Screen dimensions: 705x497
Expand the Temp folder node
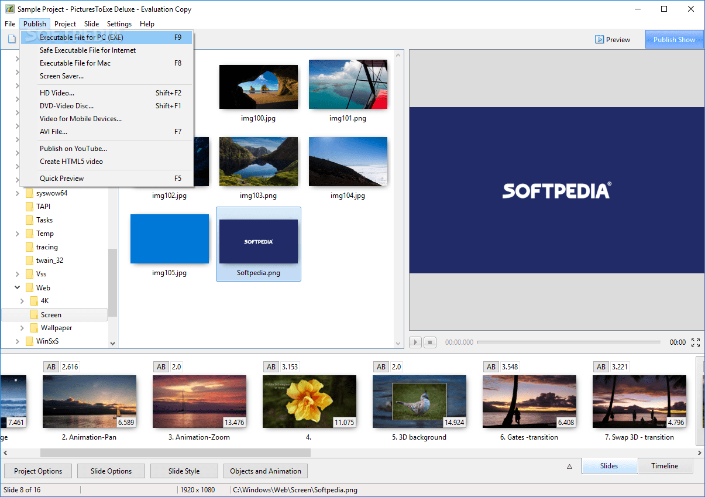coord(17,234)
